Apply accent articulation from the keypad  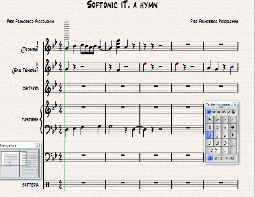point(217,120)
